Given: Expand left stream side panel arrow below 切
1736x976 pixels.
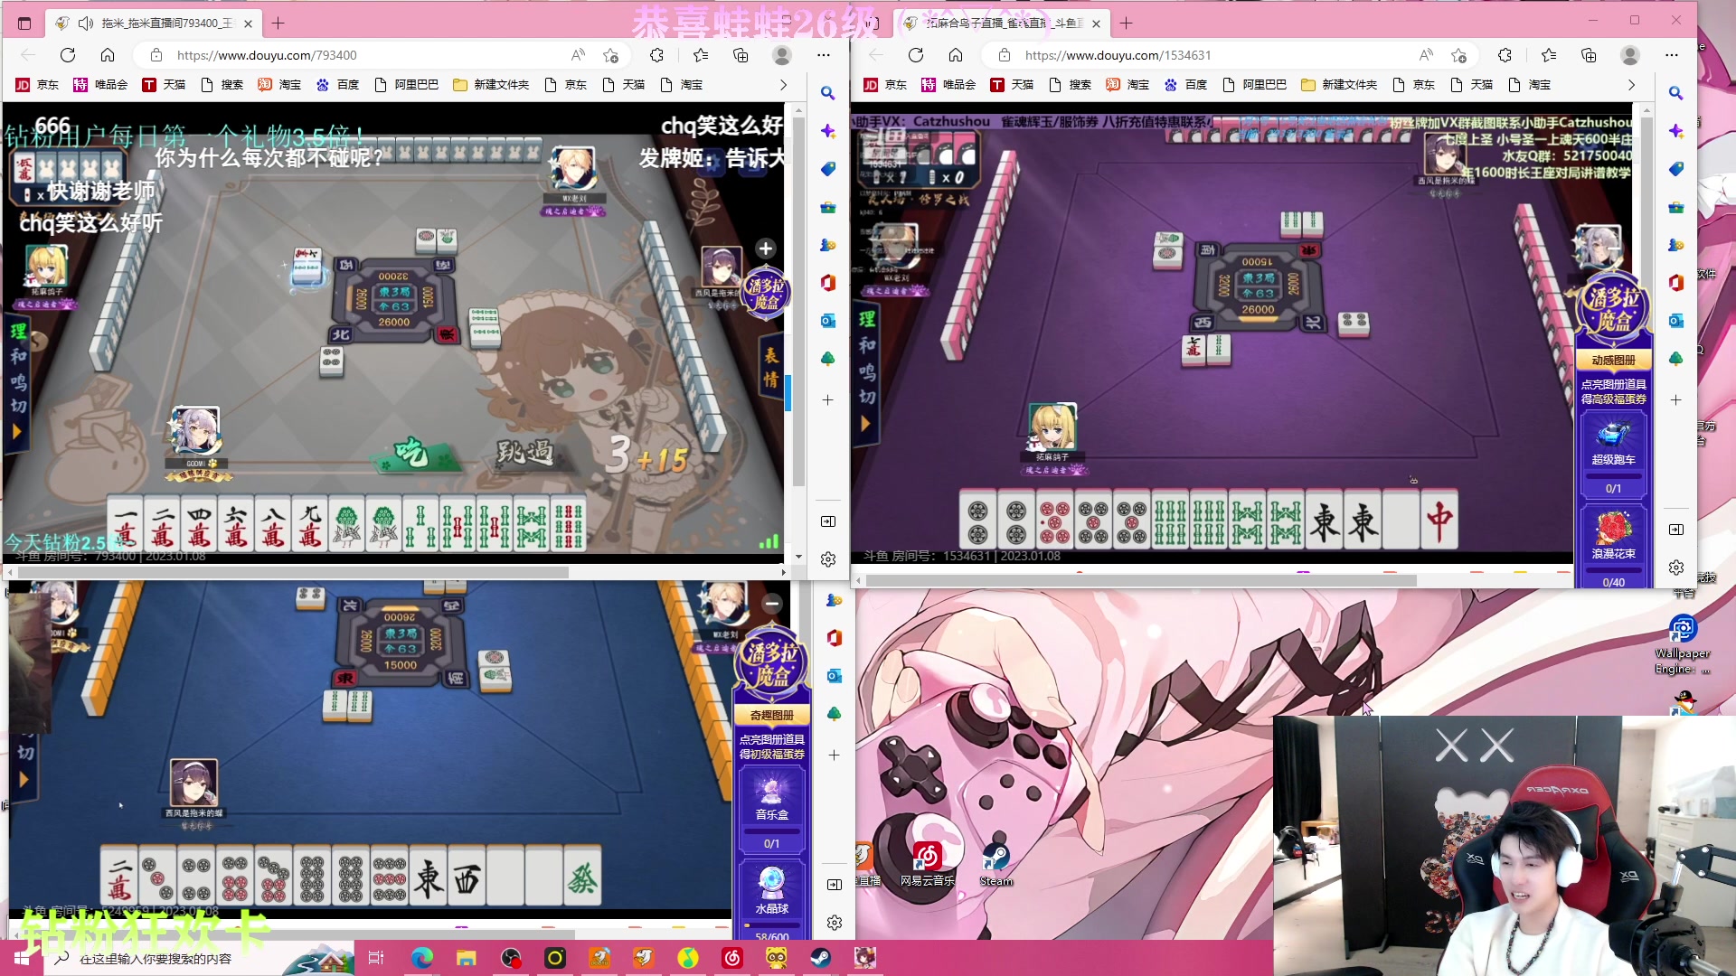Looking at the screenshot, I should click(x=16, y=432).
